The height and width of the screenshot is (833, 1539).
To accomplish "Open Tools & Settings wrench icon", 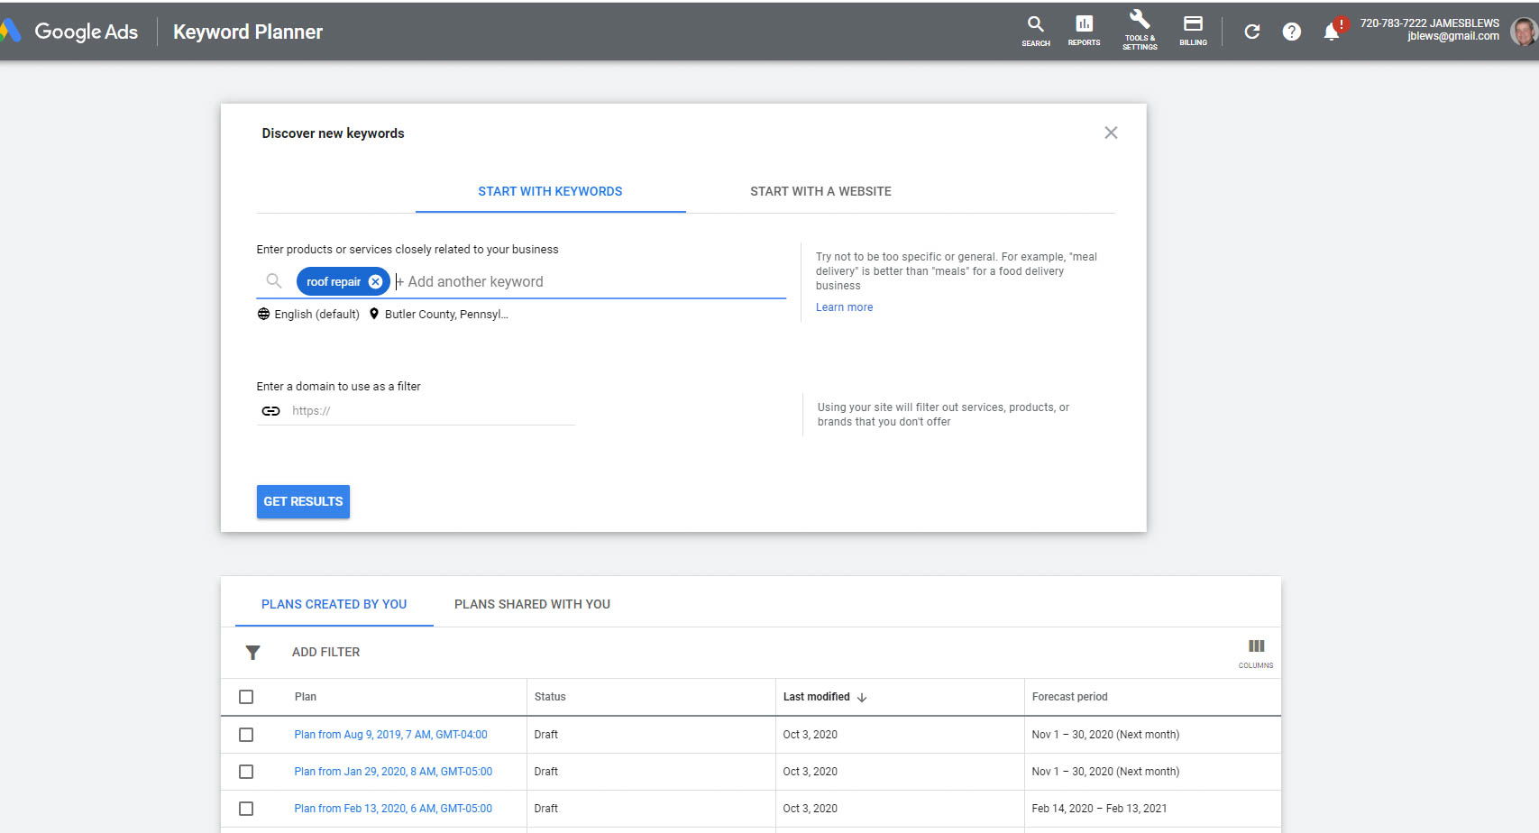I will tap(1140, 30).
